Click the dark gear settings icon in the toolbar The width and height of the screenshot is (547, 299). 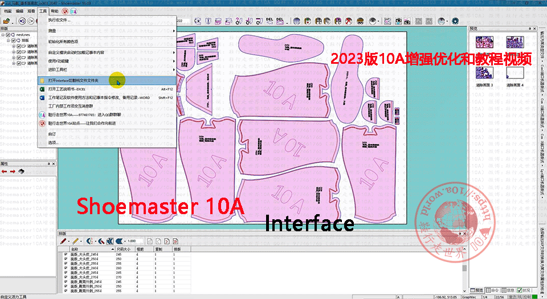coord(455,21)
